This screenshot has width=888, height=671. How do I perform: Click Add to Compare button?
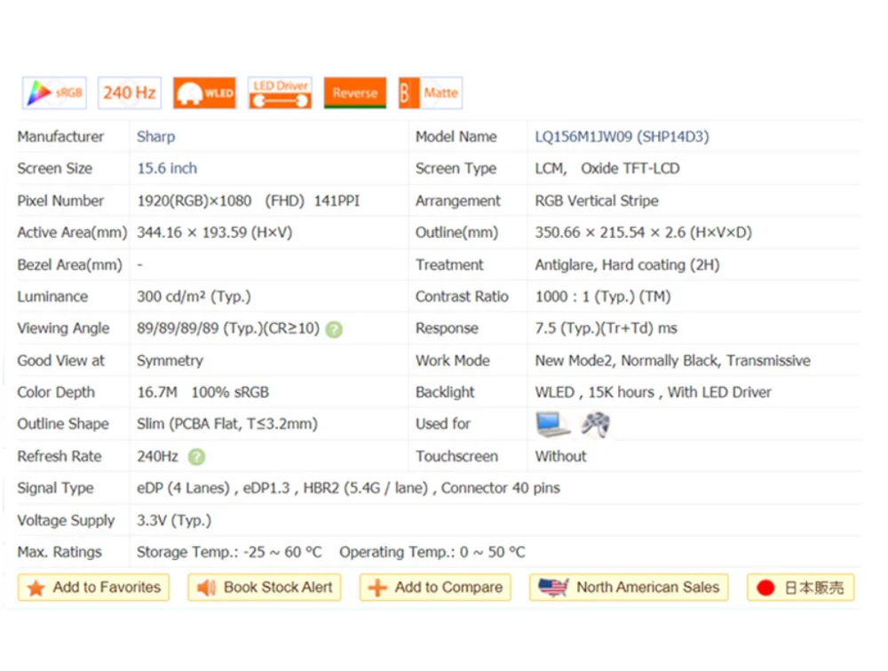click(x=435, y=588)
